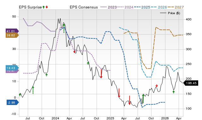Click the dashed green surprise arrow after 2024 start

pos(64,28)
